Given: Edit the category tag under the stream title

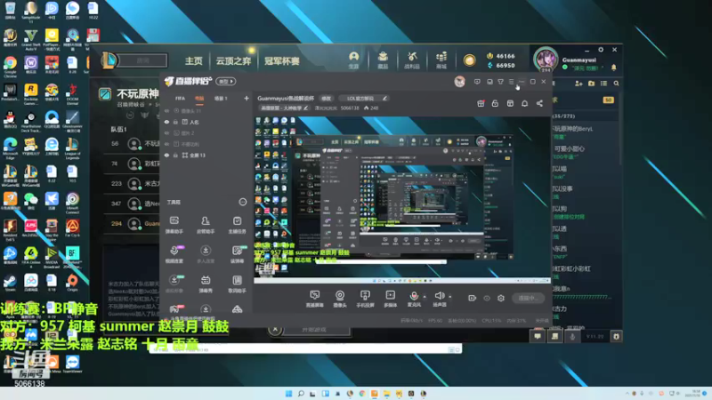Looking at the screenshot, I should [x=284, y=108].
